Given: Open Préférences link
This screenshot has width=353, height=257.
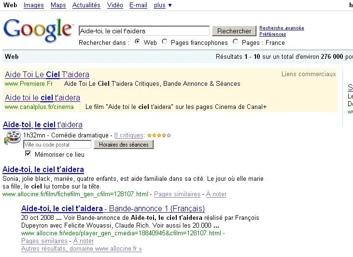Looking at the screenshot, I should (x=273, y=34).
